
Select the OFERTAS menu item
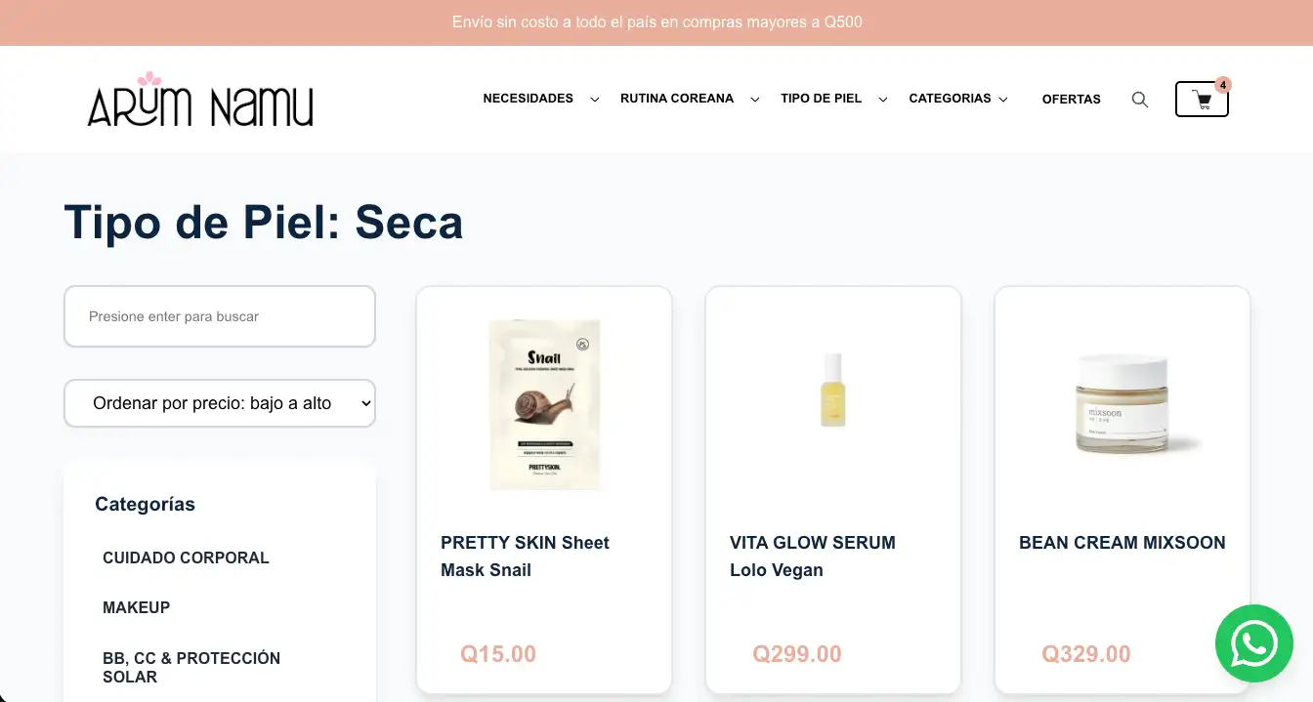pos(1071,99)
